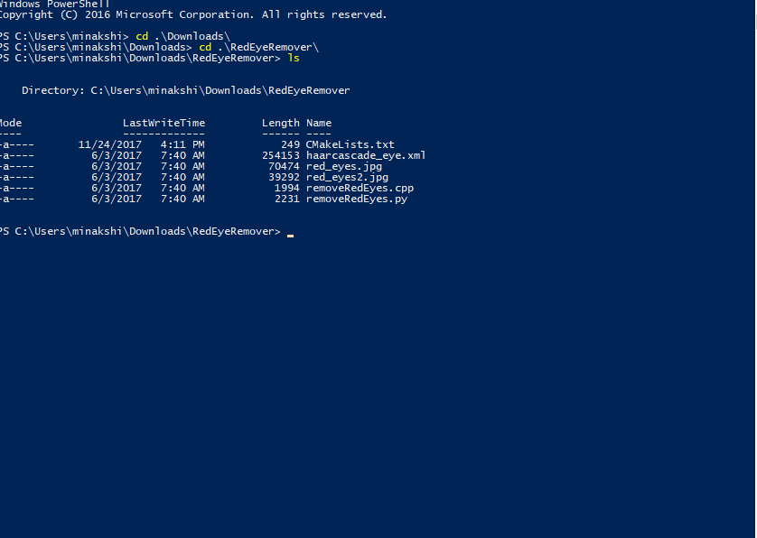Click the CMakeLists.txt file name
The width and height of the screenshot is (757, 538).
tap(350, 144)
